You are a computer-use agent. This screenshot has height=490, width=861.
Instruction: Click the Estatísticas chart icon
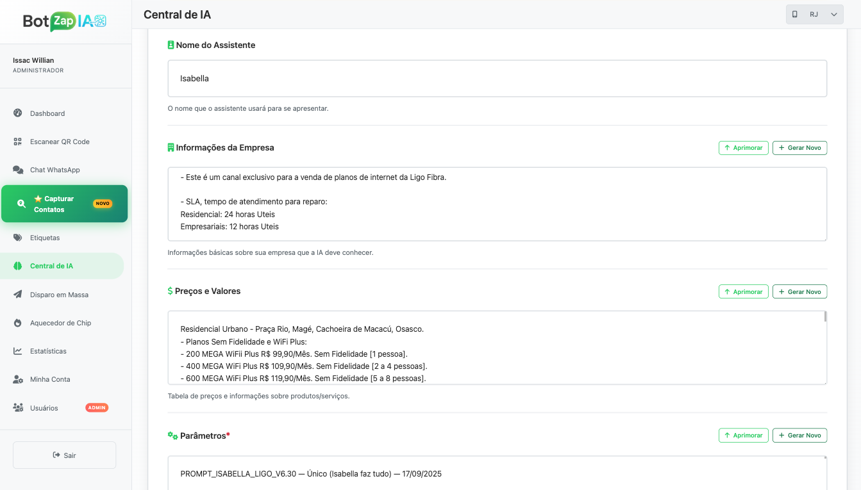pos(18,351)
